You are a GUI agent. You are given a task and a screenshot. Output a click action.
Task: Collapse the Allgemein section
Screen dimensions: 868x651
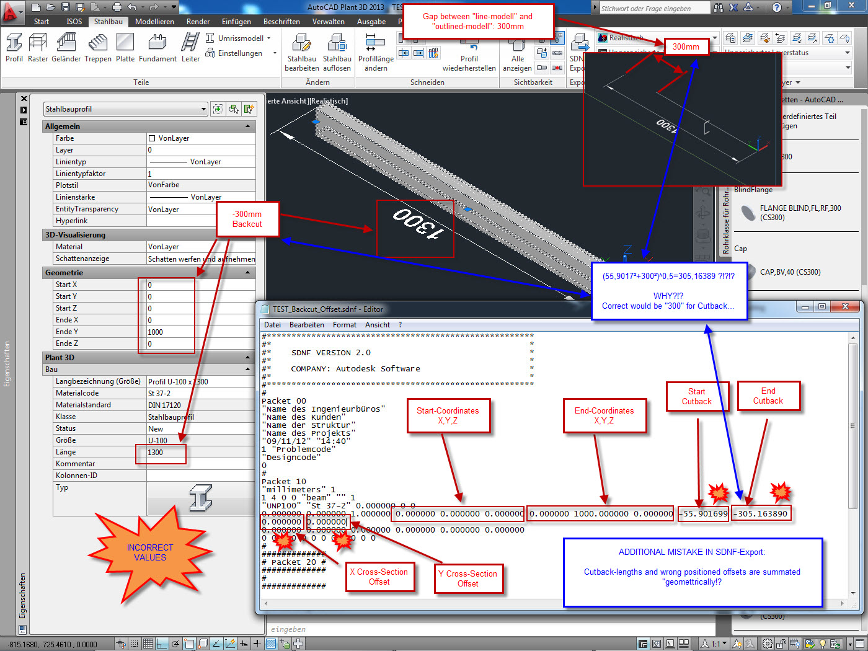tap(248, 126)
